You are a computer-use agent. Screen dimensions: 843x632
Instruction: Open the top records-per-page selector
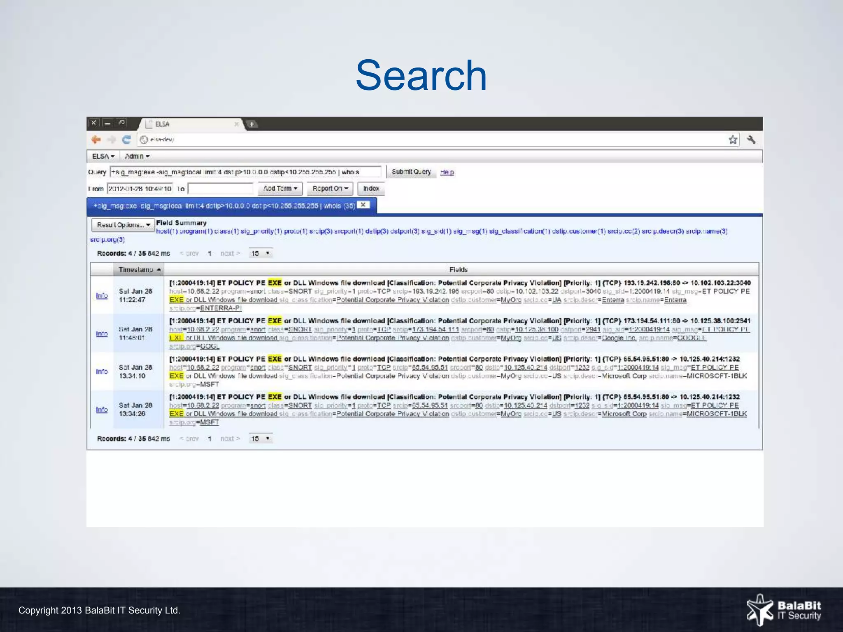coord(261,253)
